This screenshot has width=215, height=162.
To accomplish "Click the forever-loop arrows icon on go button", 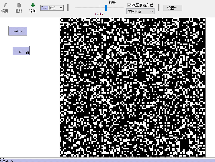I will point(28,53).
